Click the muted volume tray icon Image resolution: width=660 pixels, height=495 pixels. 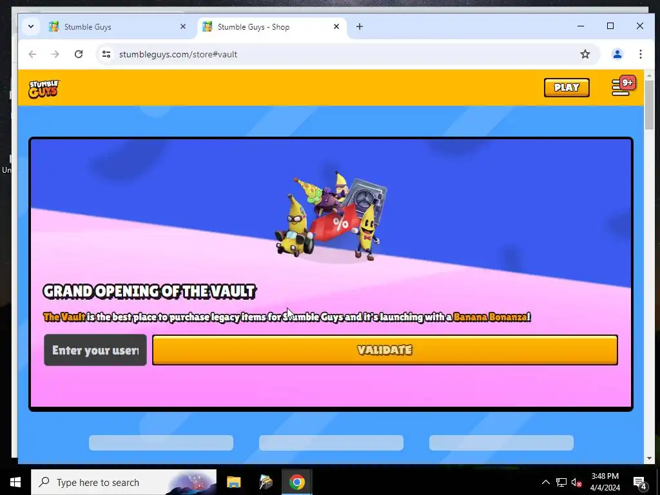[x=577, y=482]
